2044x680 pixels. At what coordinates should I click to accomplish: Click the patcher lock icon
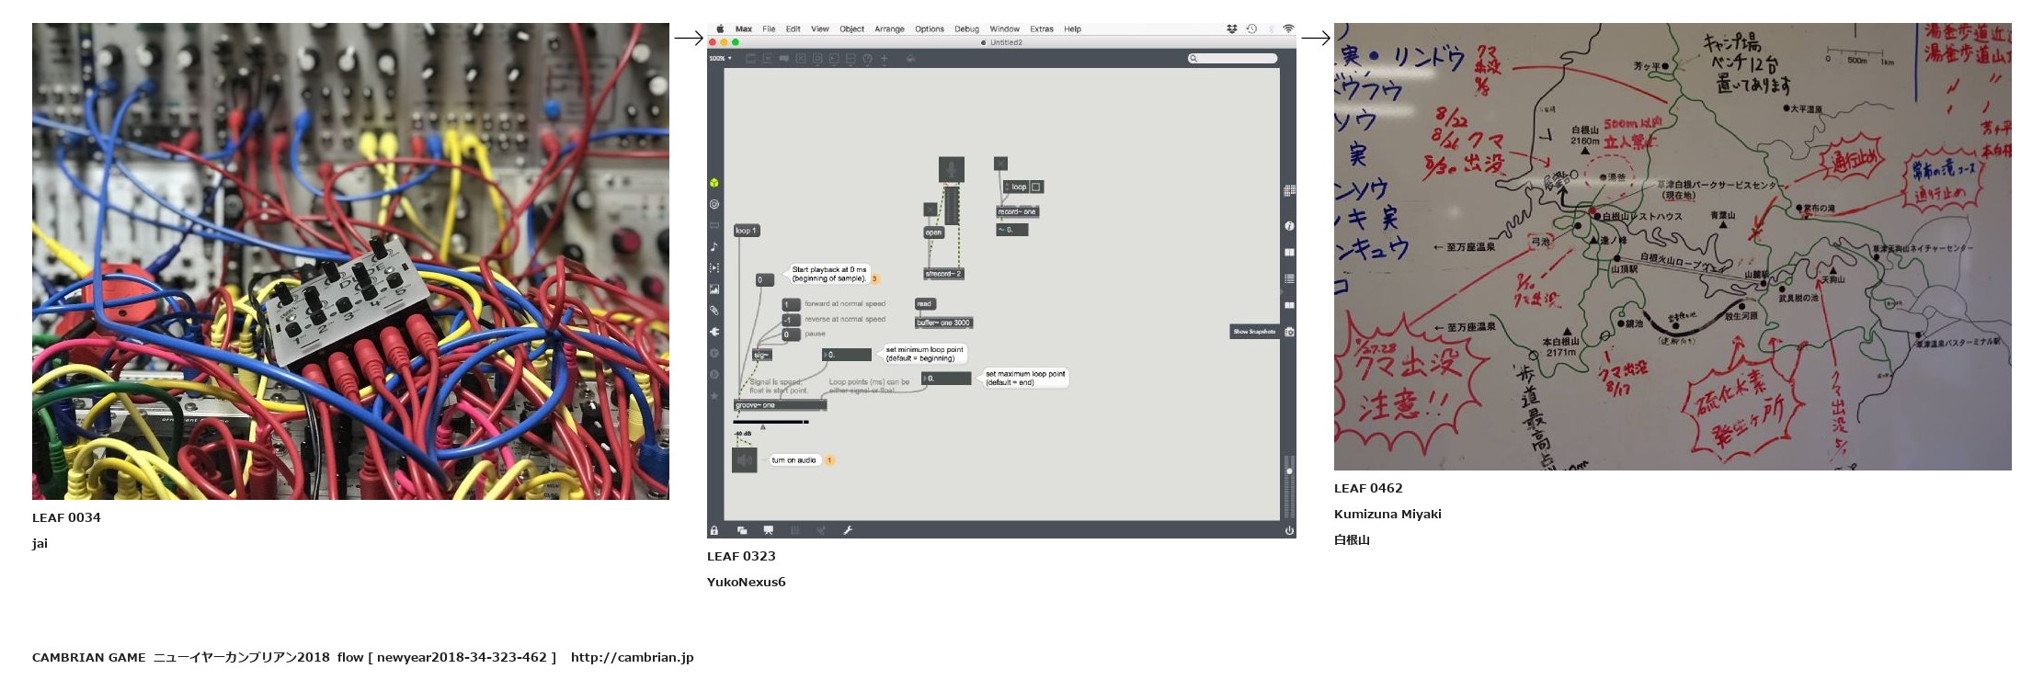click(714, 530)
